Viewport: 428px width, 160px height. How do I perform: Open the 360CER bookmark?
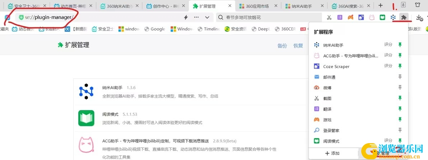[285, 29]
